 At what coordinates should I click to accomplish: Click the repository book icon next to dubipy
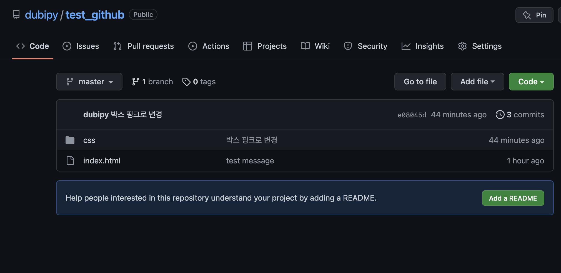point(16,14)
